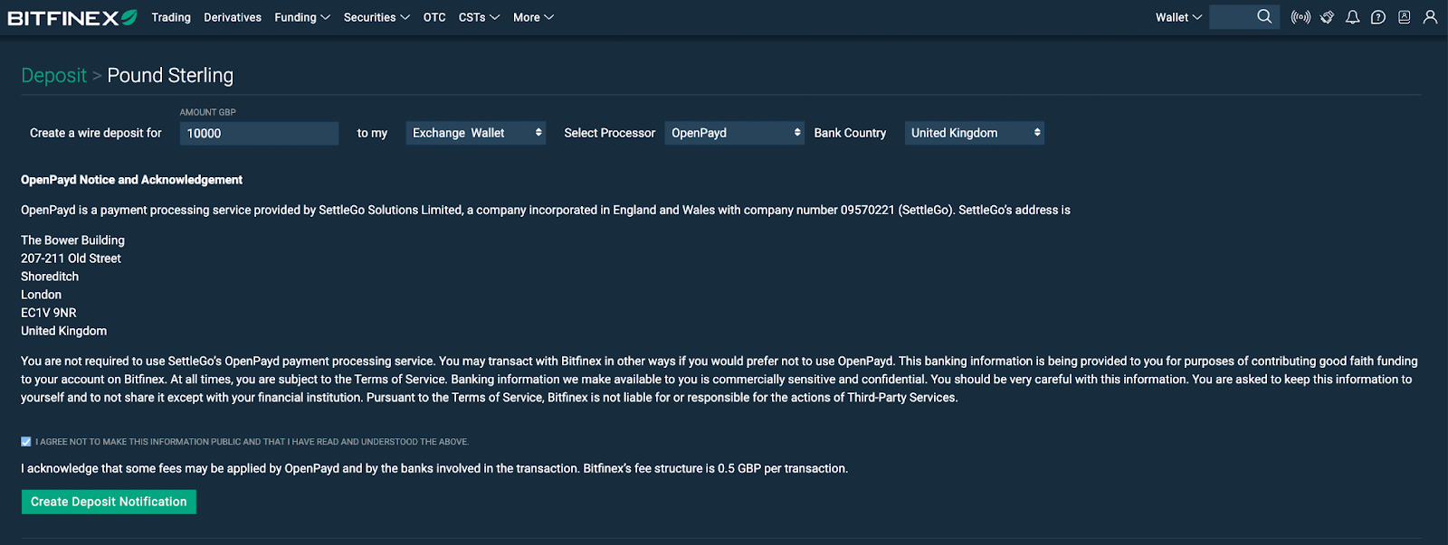The width and height of the screenshot is (1448, 545).
Task: Go to Trading
Action: coord(171,17)
